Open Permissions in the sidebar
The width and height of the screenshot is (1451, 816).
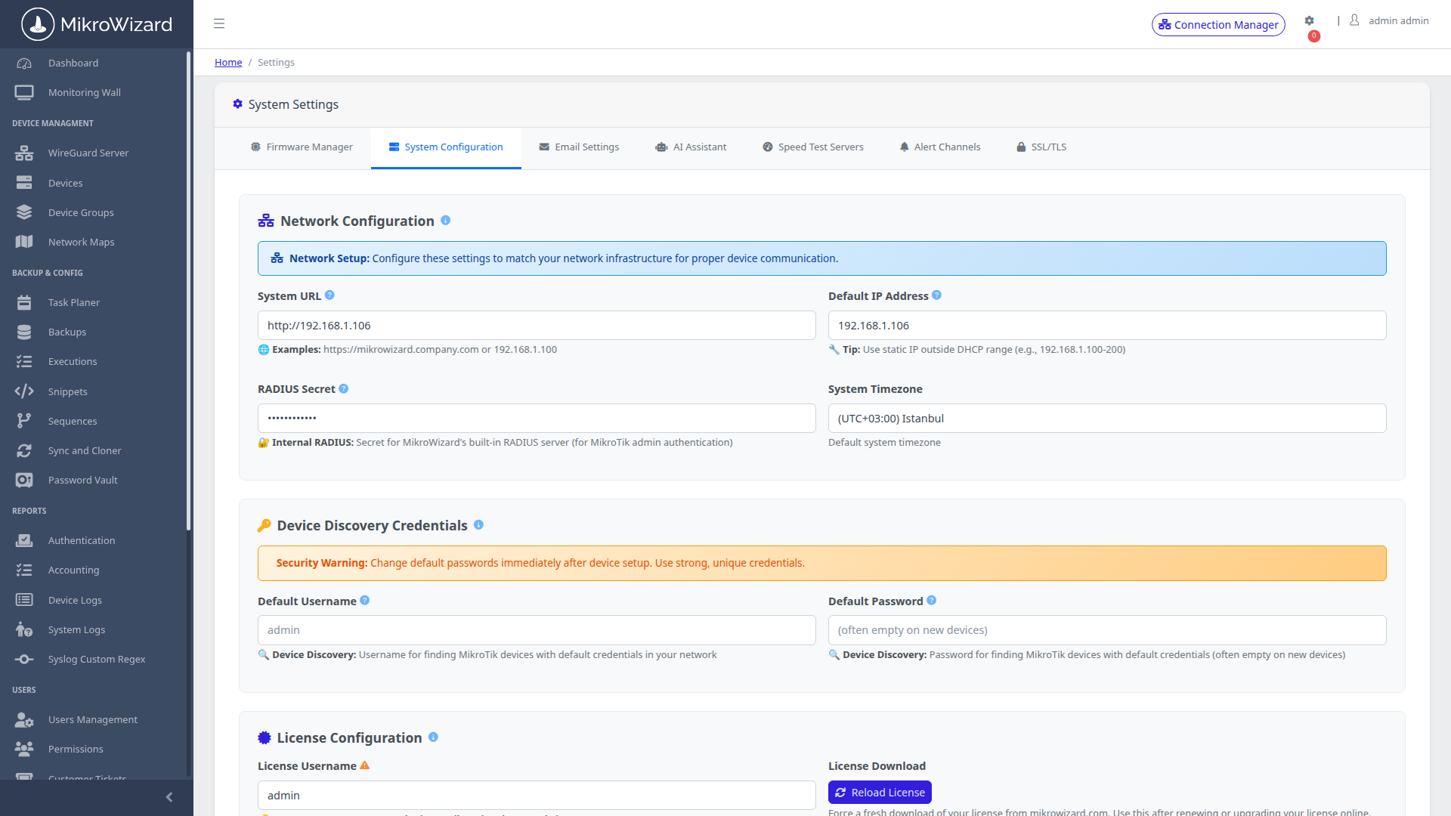click(94, 749)
